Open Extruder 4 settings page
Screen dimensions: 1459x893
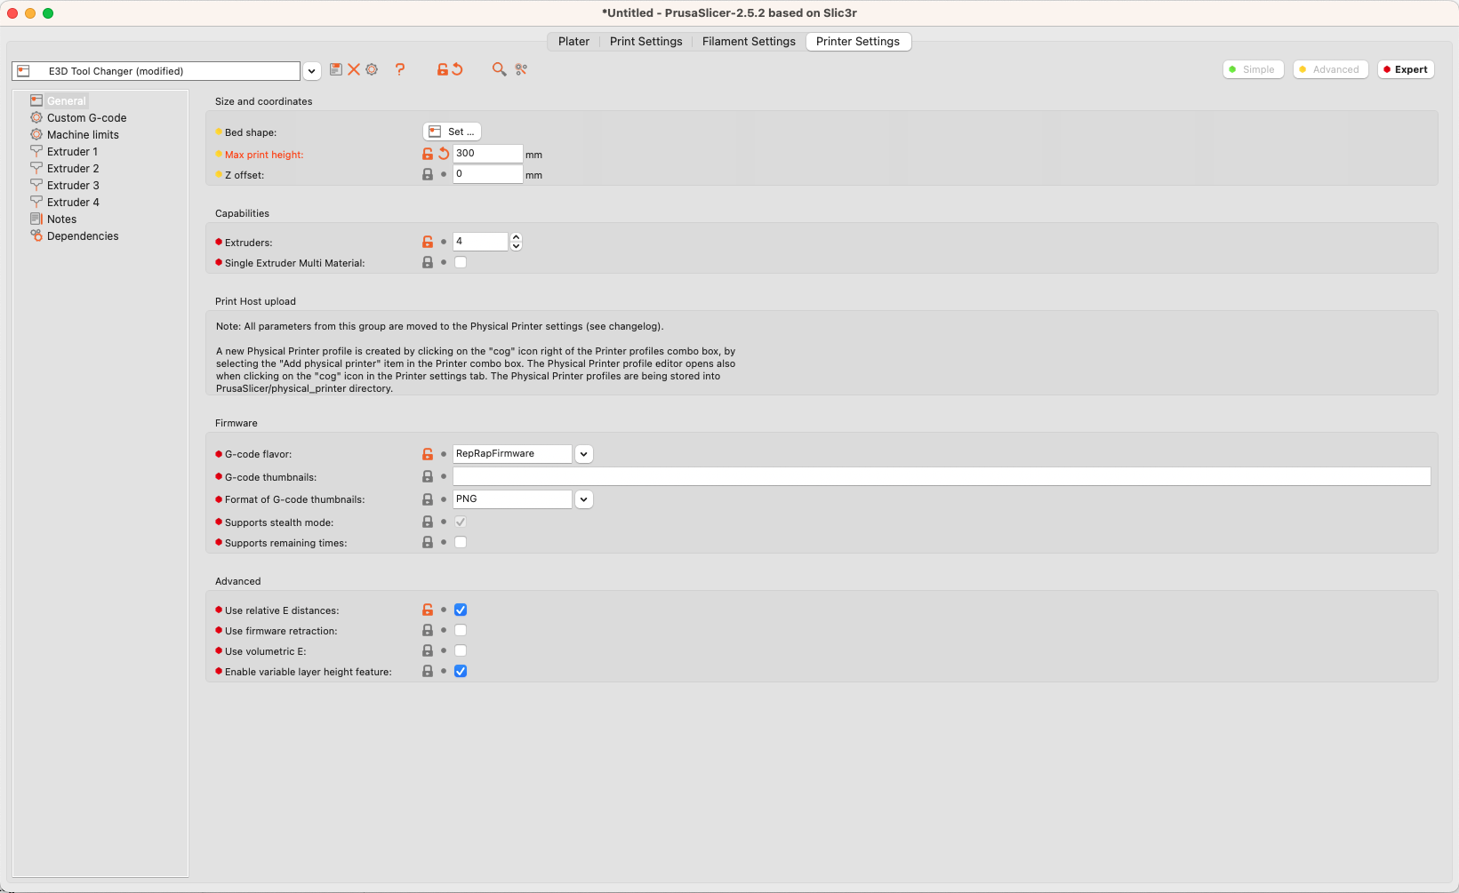point(73,202)
